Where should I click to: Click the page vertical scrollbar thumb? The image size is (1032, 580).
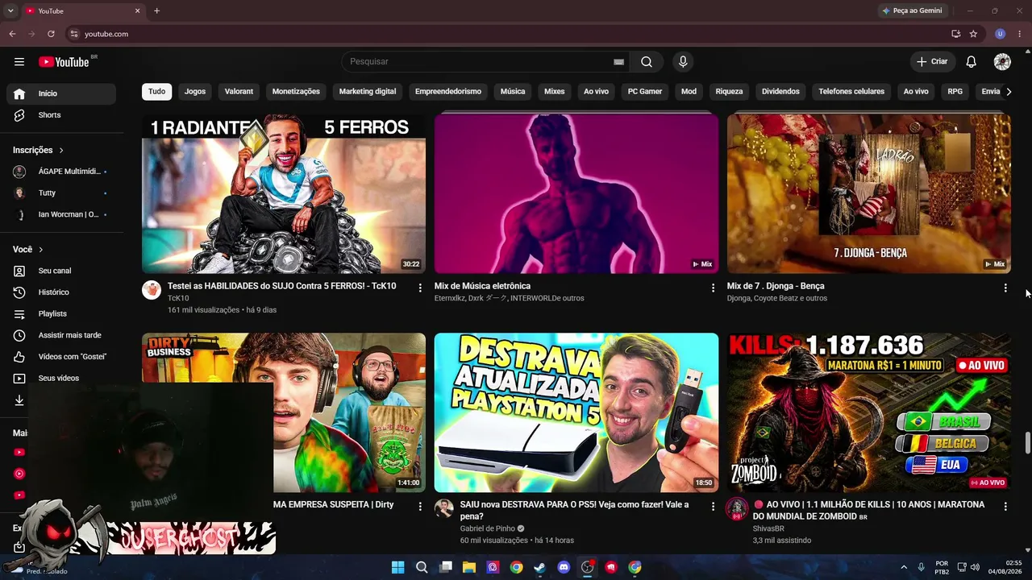(1027, 443)
